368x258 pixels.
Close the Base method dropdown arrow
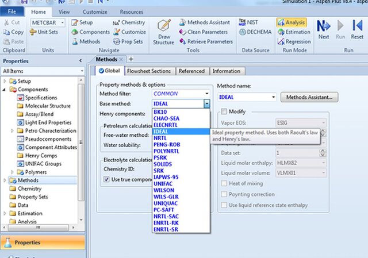207,103
